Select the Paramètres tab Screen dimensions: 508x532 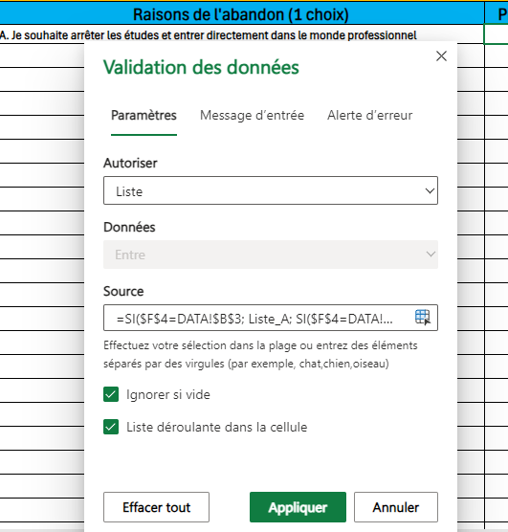click(x=144, y=116)
